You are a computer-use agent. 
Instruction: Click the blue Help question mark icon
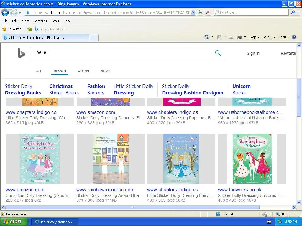coord(294,37)
